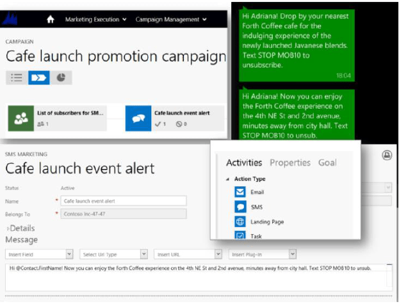Click the blocked count icon
This screenshot has width=399, height=304.
[179, 124]
